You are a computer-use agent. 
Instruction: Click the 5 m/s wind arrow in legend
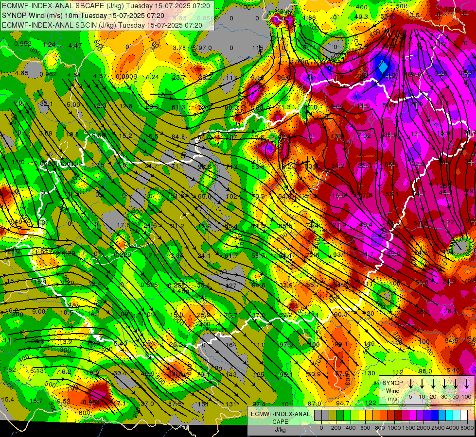click(410, 384)
